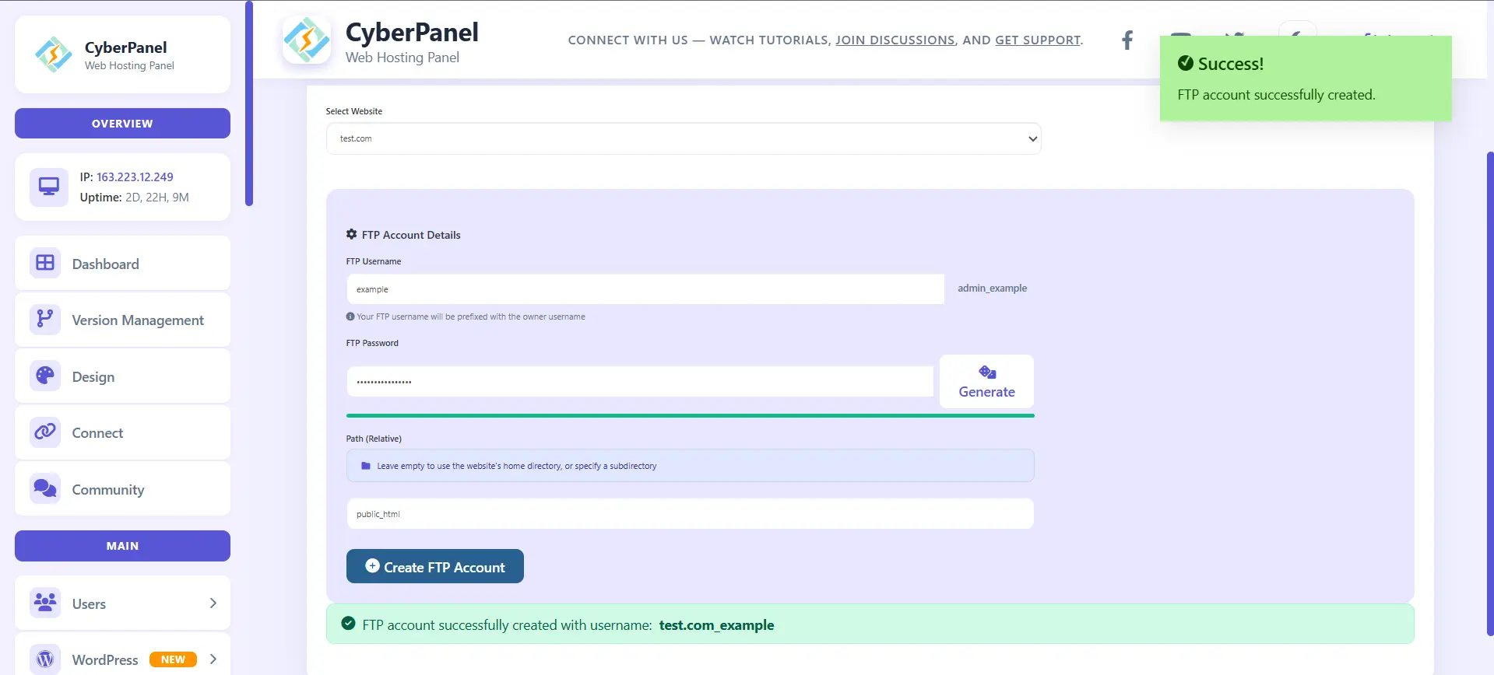The height and width of the screenshot is (675, 1494).
Task: Click the green check in result banner
Action: [349, 624]
